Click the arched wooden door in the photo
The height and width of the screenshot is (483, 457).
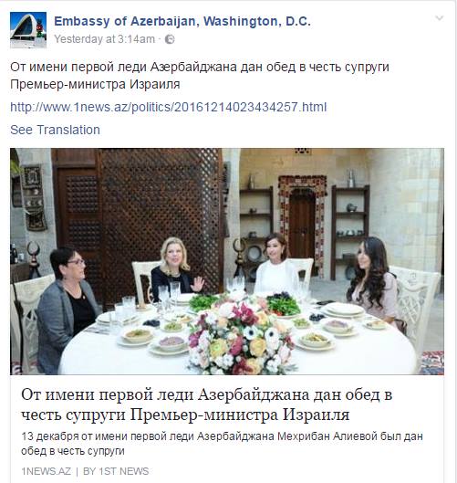302,225
